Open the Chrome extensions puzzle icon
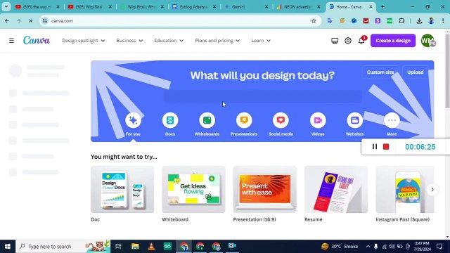 401,20
